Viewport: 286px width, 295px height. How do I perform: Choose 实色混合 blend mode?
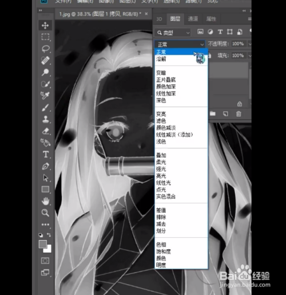pyautogui.click(x=181, y=196)
